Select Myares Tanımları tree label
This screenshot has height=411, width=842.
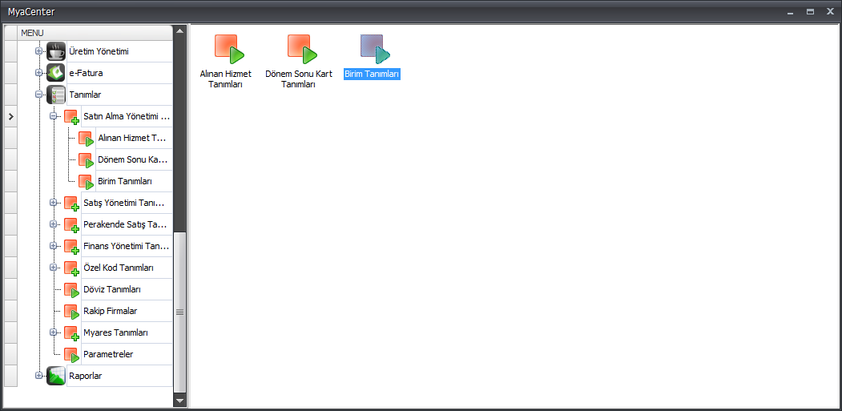point(115,332)
